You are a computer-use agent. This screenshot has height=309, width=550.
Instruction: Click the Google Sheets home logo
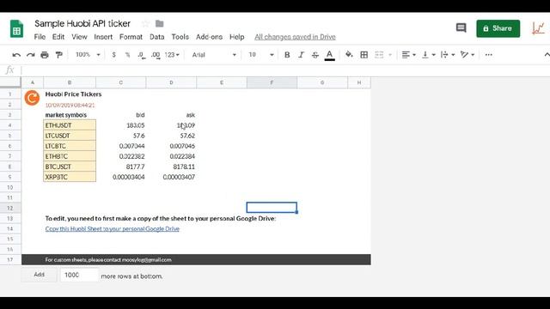pos(16,28)
